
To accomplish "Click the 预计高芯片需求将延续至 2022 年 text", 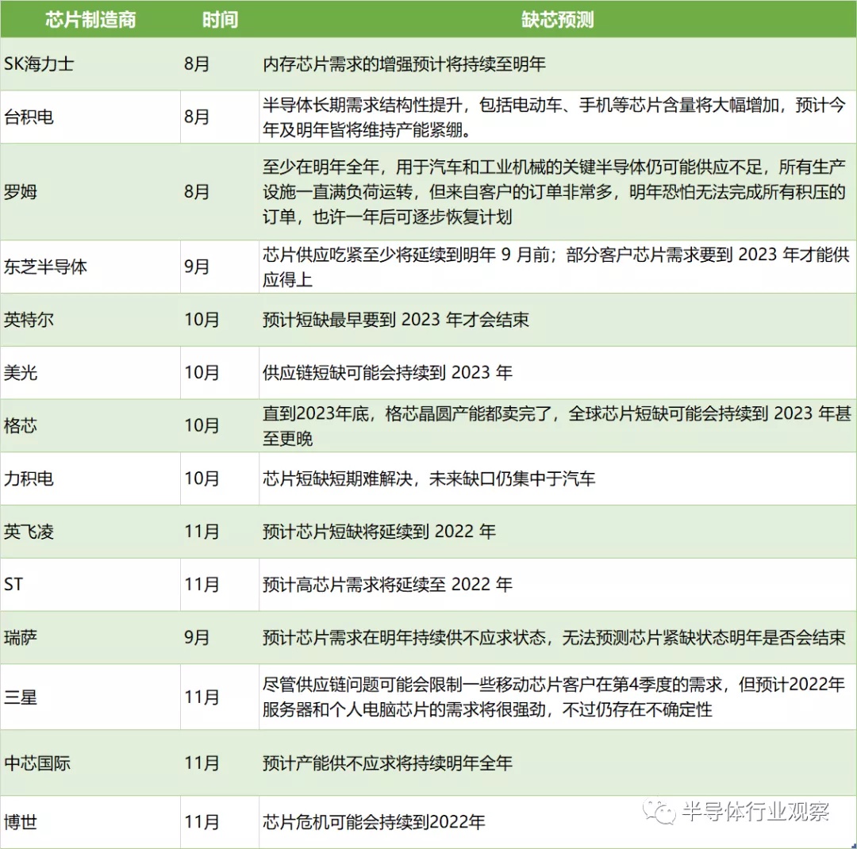I will 387,585.
